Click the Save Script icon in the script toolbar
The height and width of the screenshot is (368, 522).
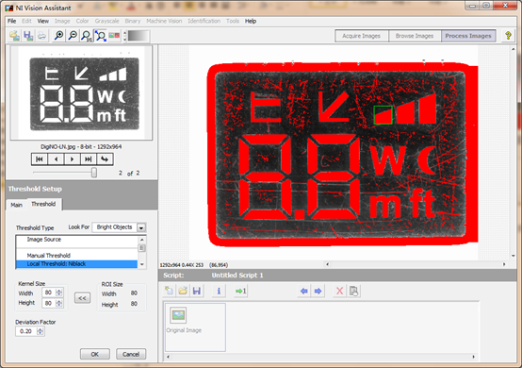coord(197,291)
